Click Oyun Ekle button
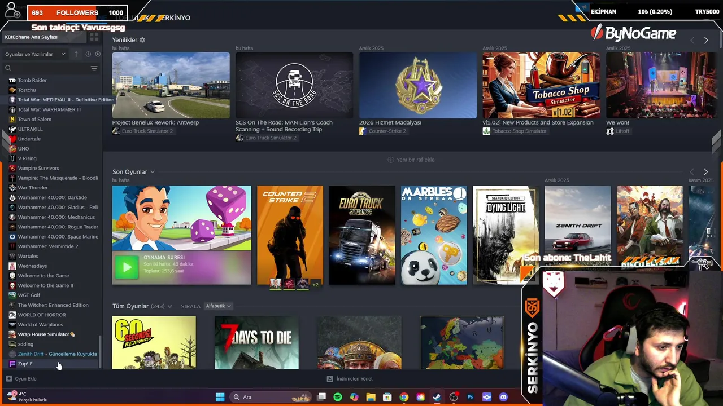Screen dimensions: 723x406 point(21,379)
